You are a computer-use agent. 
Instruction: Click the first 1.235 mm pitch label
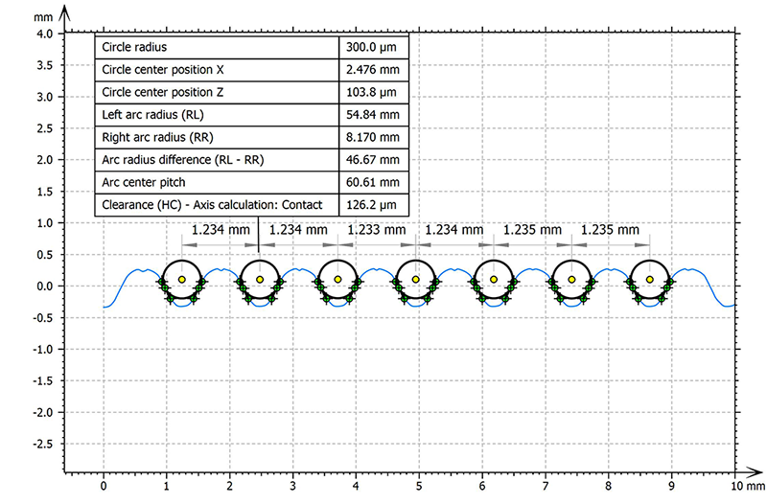click(x=532, y=229)
